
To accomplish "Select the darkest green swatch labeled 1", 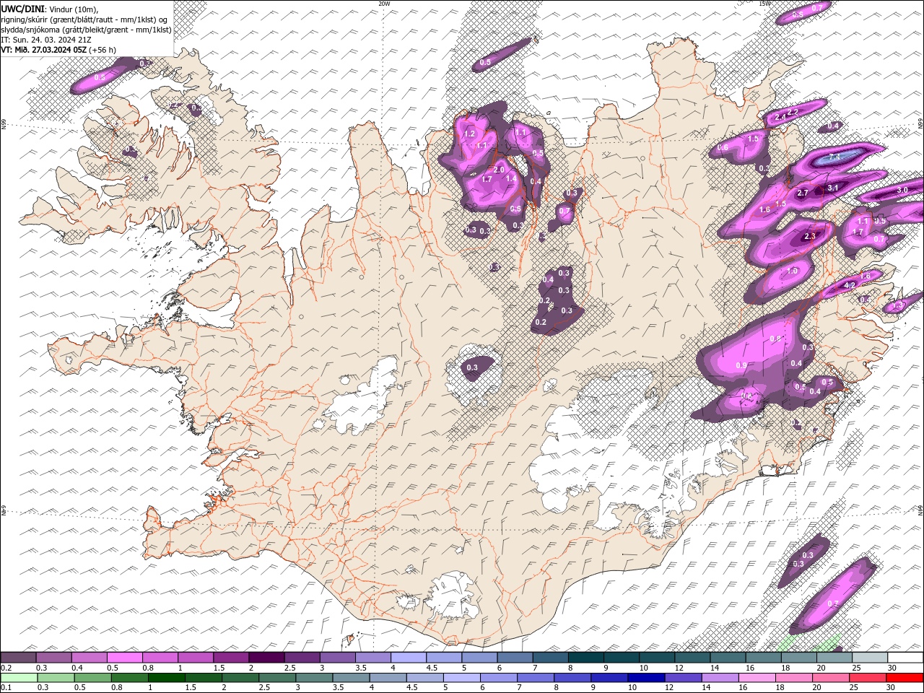I will tap(166, 677).
